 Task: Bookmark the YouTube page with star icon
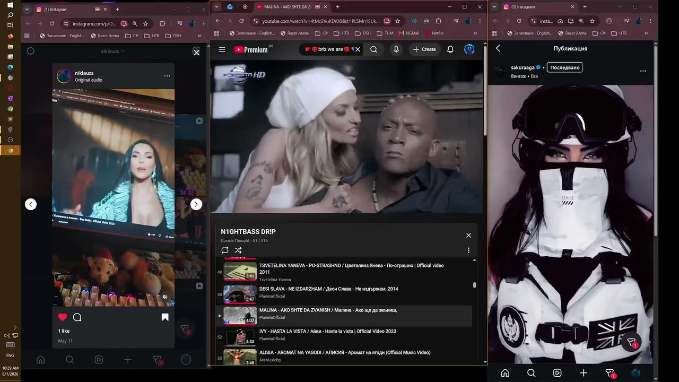398,21
